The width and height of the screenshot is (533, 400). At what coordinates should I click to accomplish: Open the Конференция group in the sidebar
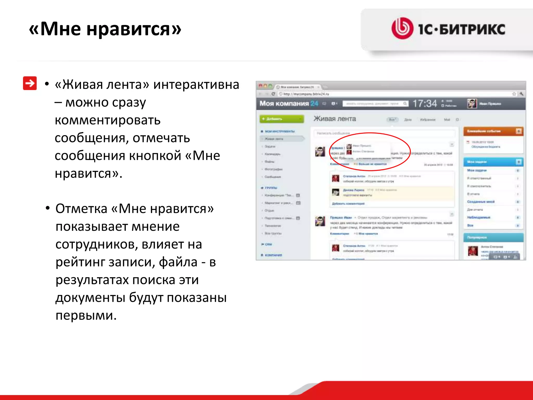(x=279, y=195)
